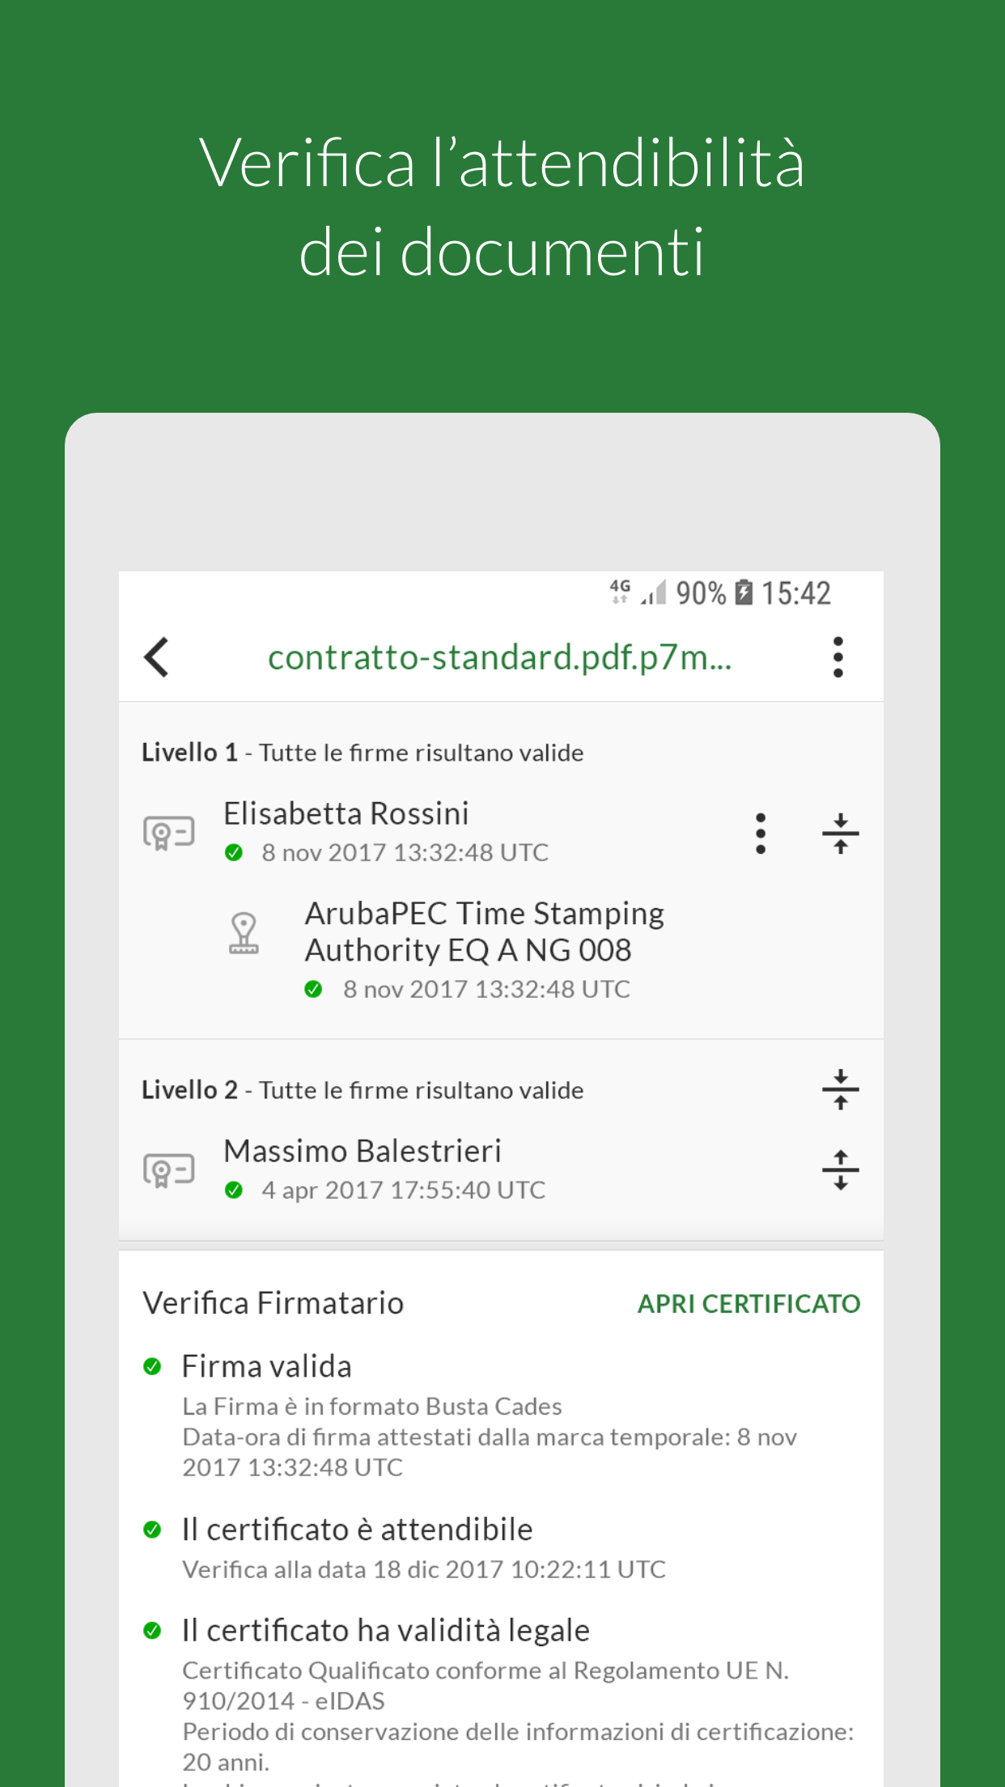Select signer name Elisabetta Rossini

(346, 813)
